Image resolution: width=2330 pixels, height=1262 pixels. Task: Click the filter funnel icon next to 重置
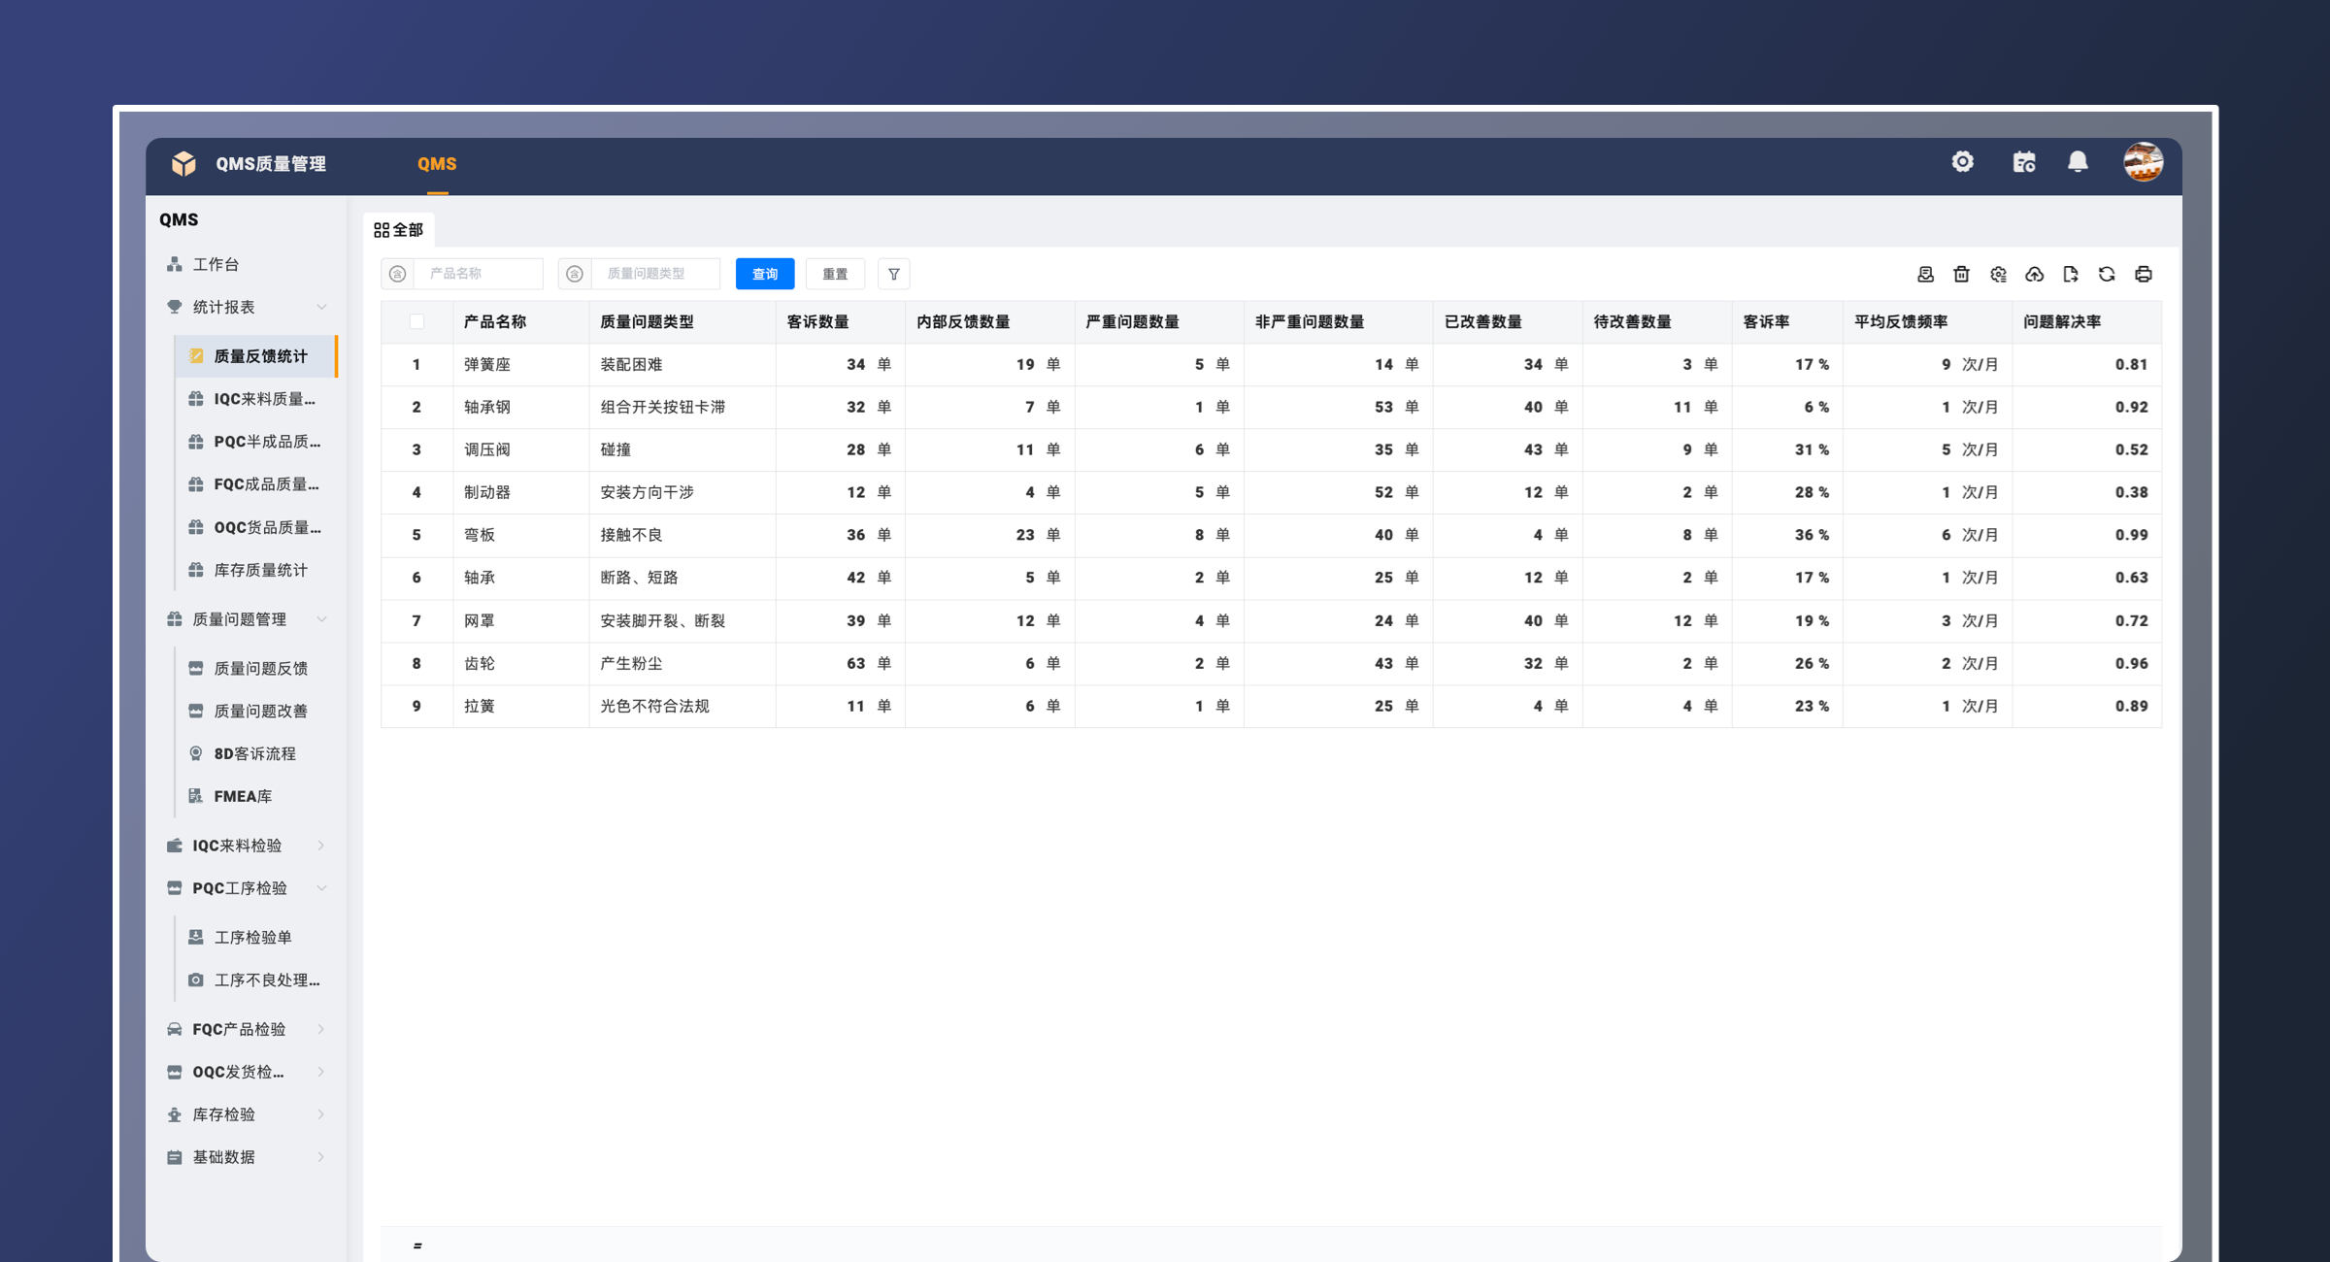[x=893, y=274]
